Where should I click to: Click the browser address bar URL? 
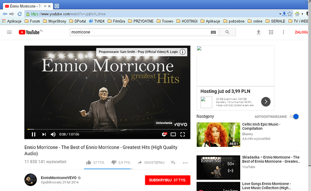(x=68, y=14)
